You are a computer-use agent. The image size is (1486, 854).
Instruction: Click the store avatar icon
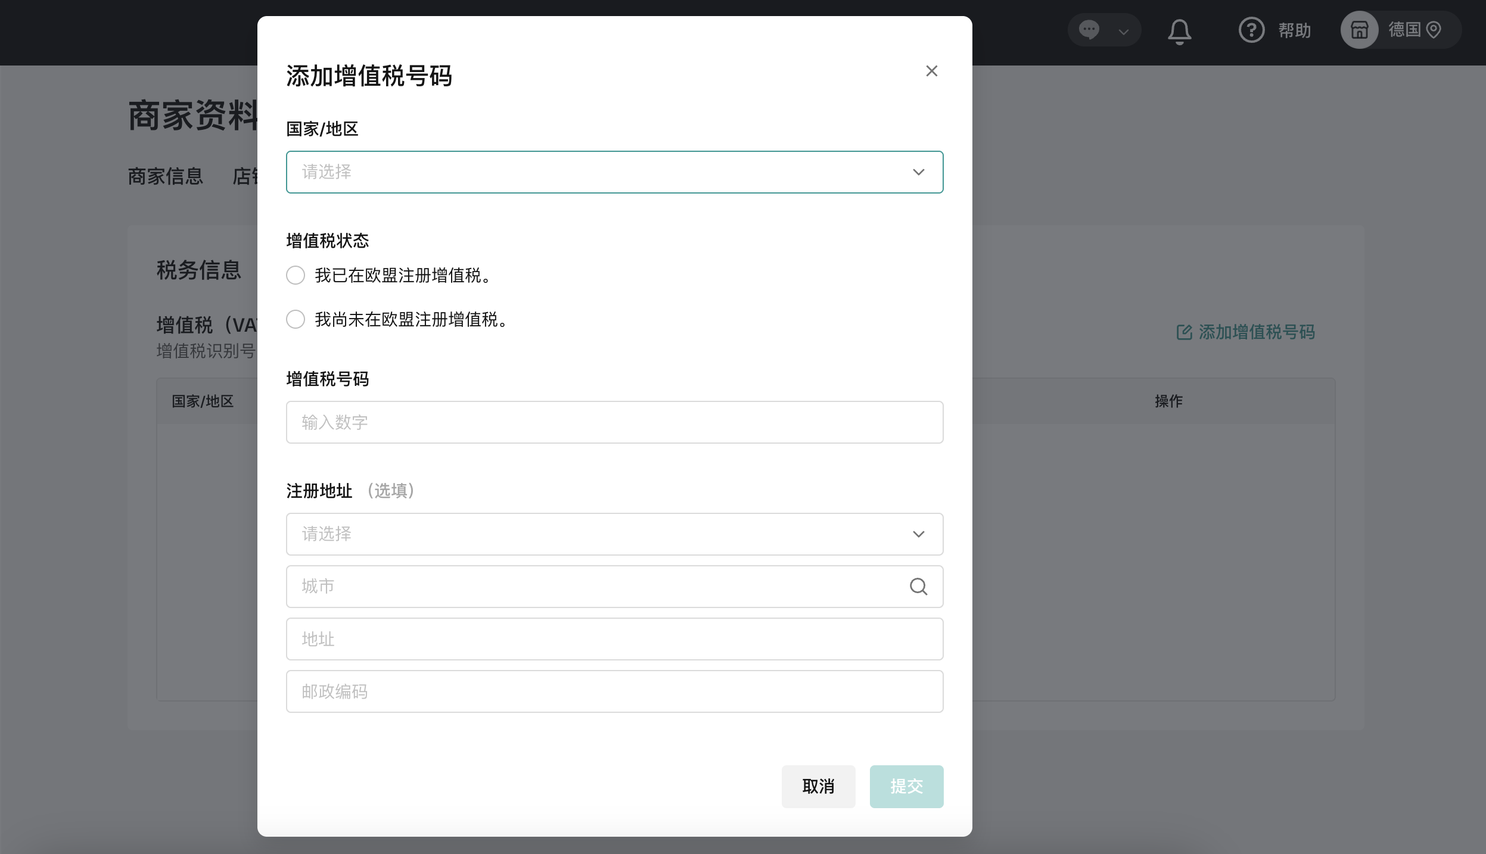click(1359, 30)
